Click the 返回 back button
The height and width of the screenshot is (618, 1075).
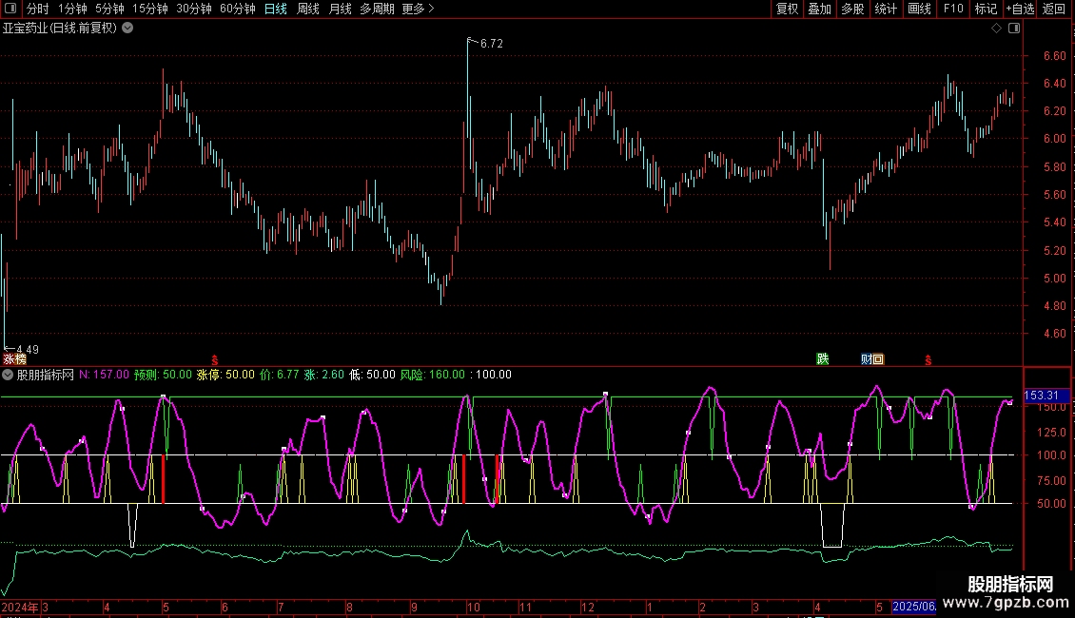[x=1054, y=9]
